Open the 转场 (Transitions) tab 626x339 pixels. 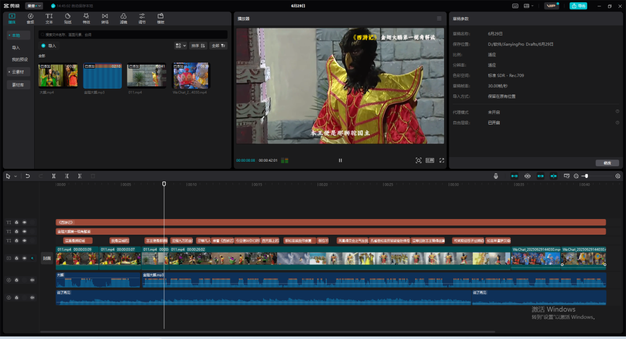point(104,19)
